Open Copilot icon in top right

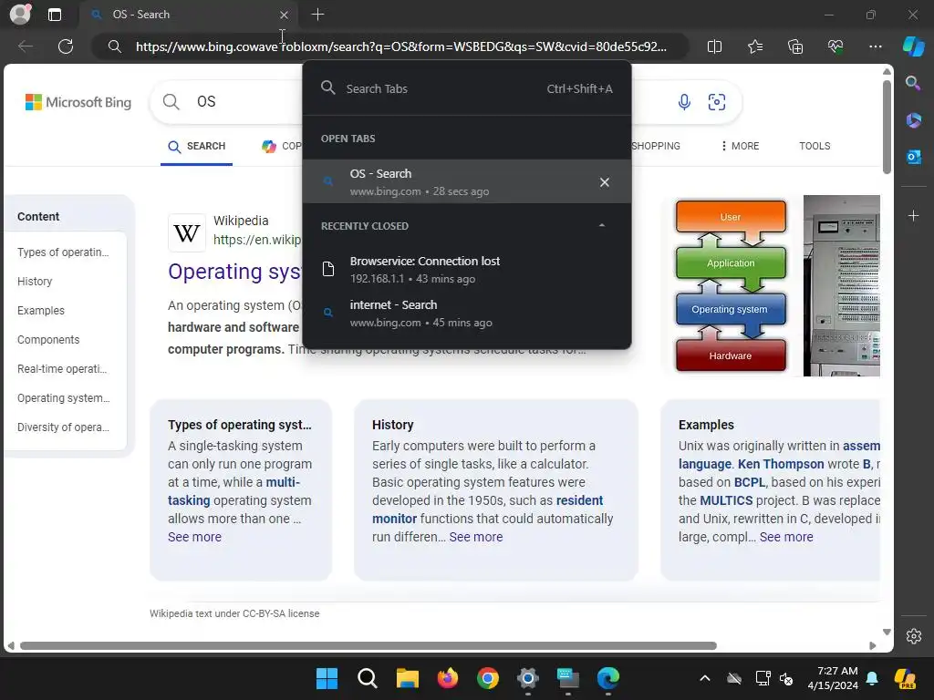point(913,46)
